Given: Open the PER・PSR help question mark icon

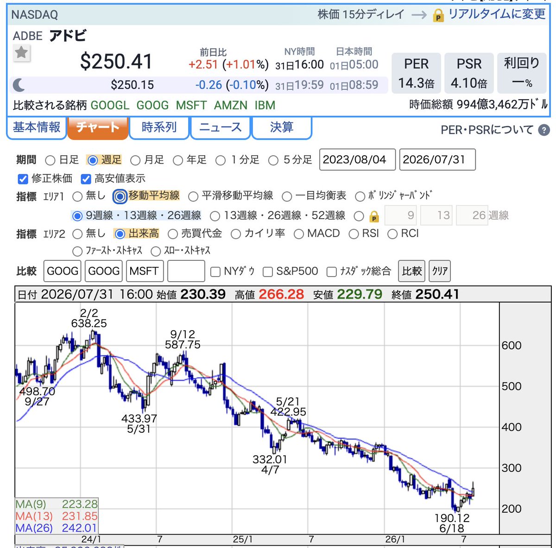Looking at the screenshot, I should click(544, 130).
